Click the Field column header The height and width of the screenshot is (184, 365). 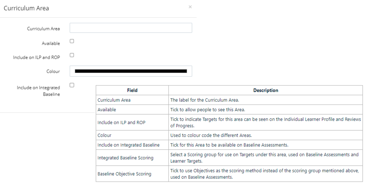pos(132,90)
